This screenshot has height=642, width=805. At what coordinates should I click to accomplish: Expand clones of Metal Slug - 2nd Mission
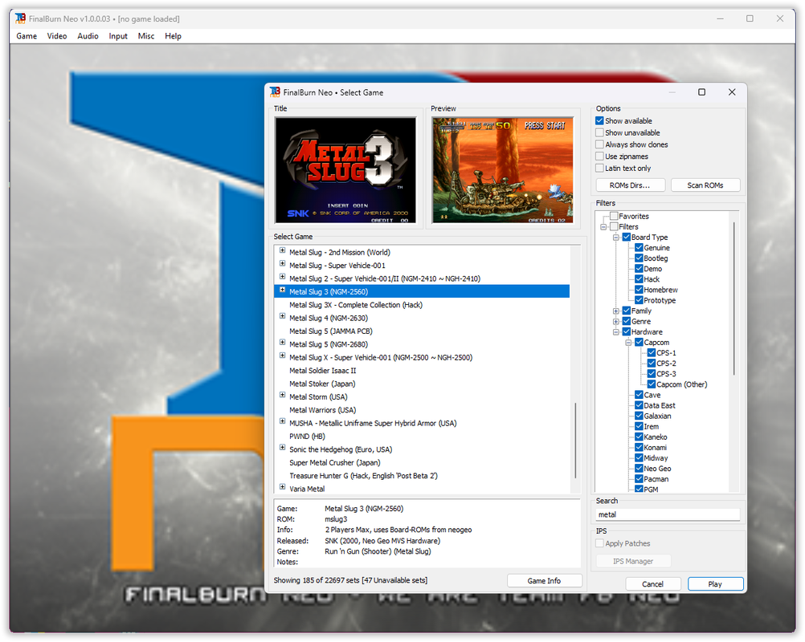[282, 250]
